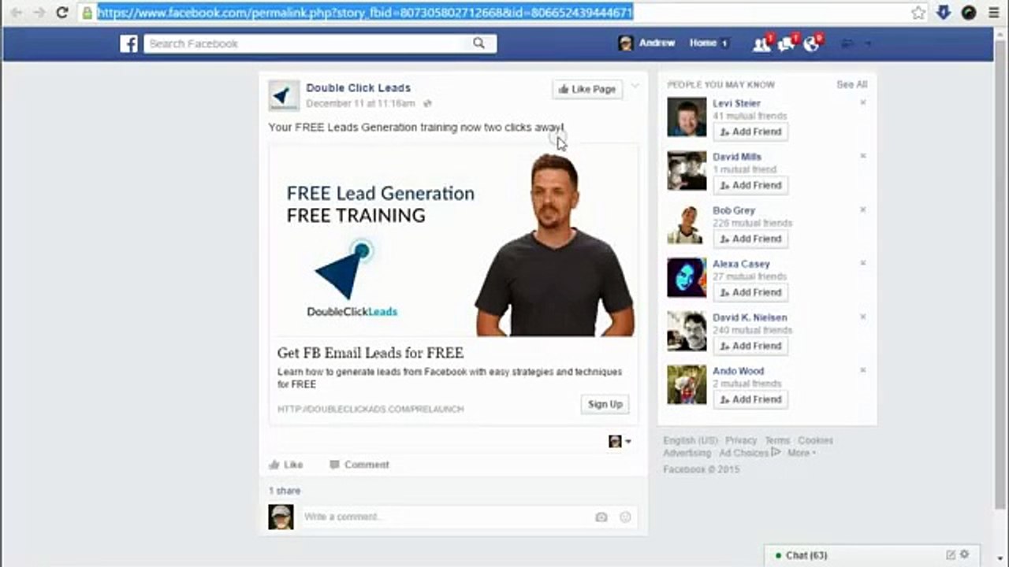Open Alexa Casey profile photo
This screenshot has width=1009, height=567.
(x=687, y=278)
